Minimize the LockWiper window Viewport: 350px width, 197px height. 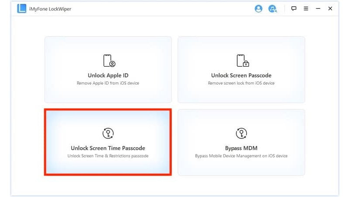[318, 8]
